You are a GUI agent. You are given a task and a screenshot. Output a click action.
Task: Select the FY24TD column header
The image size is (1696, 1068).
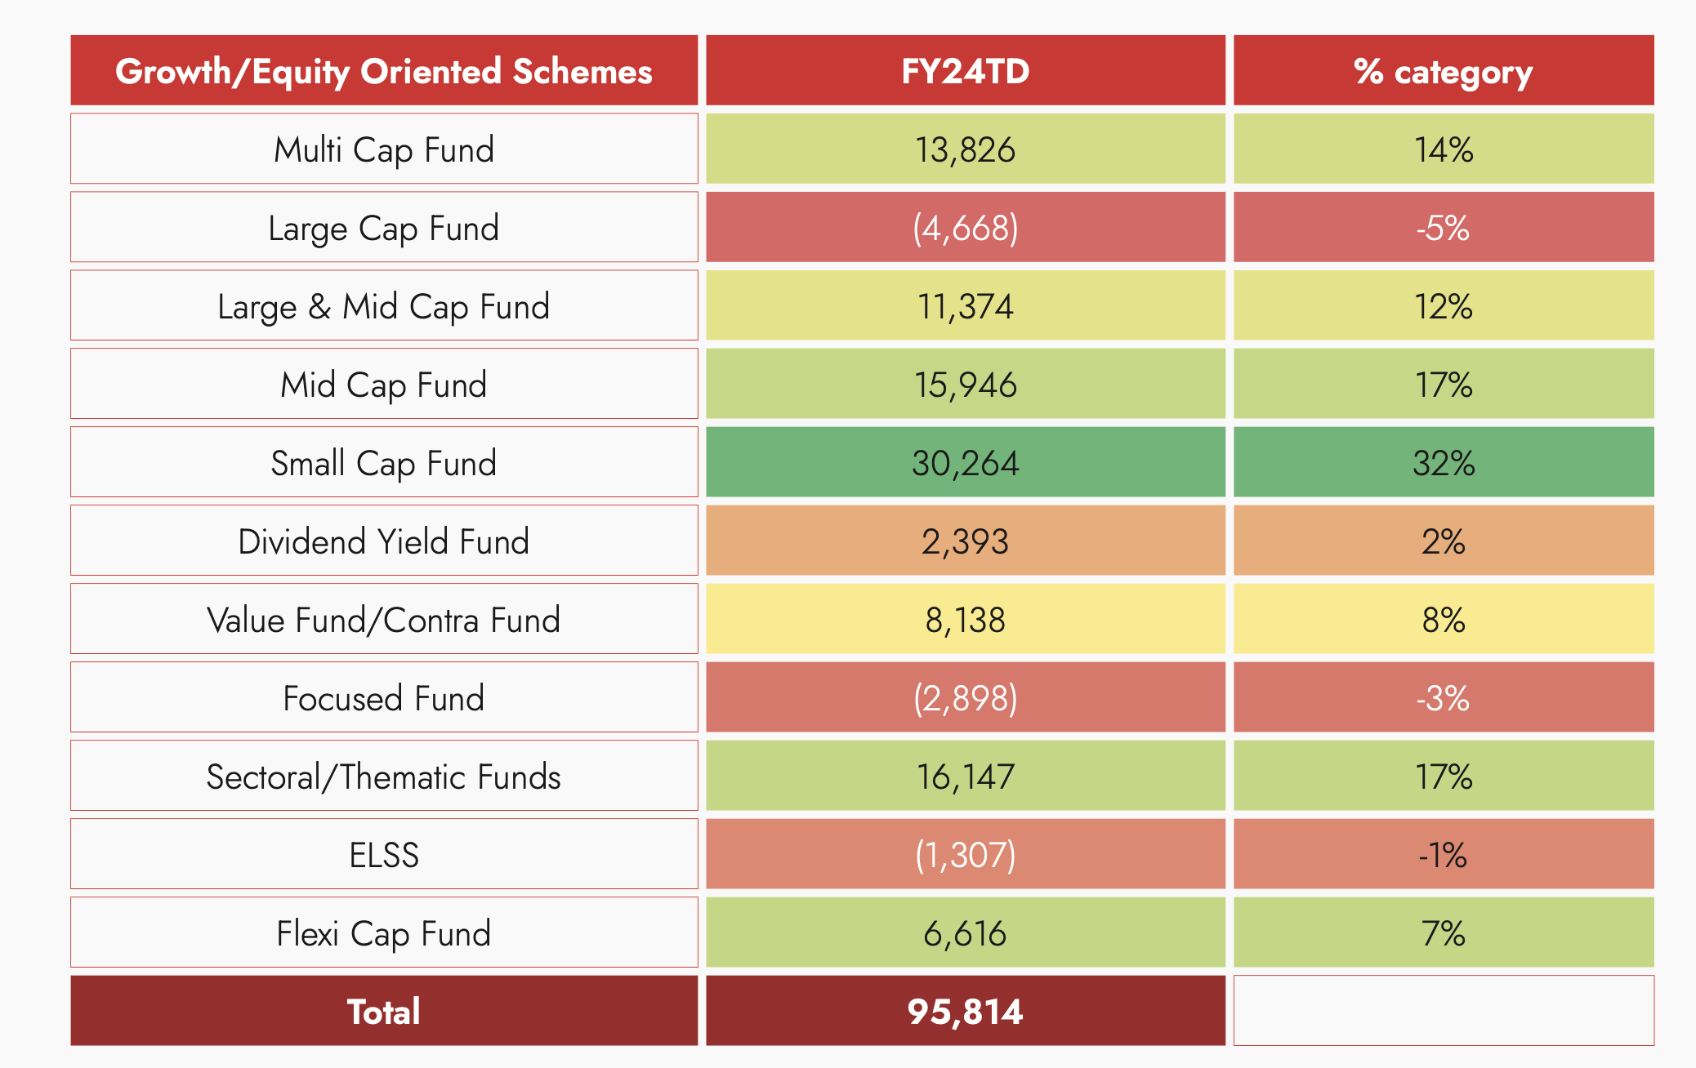[x=965, y=71]
